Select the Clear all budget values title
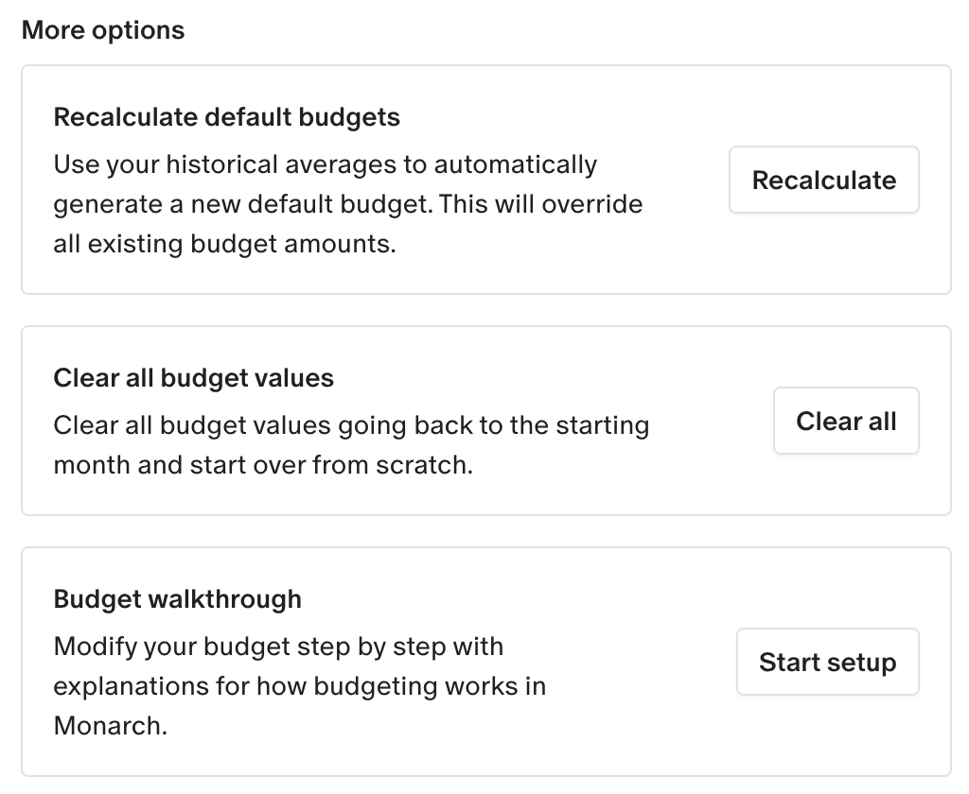 [194, 379]
